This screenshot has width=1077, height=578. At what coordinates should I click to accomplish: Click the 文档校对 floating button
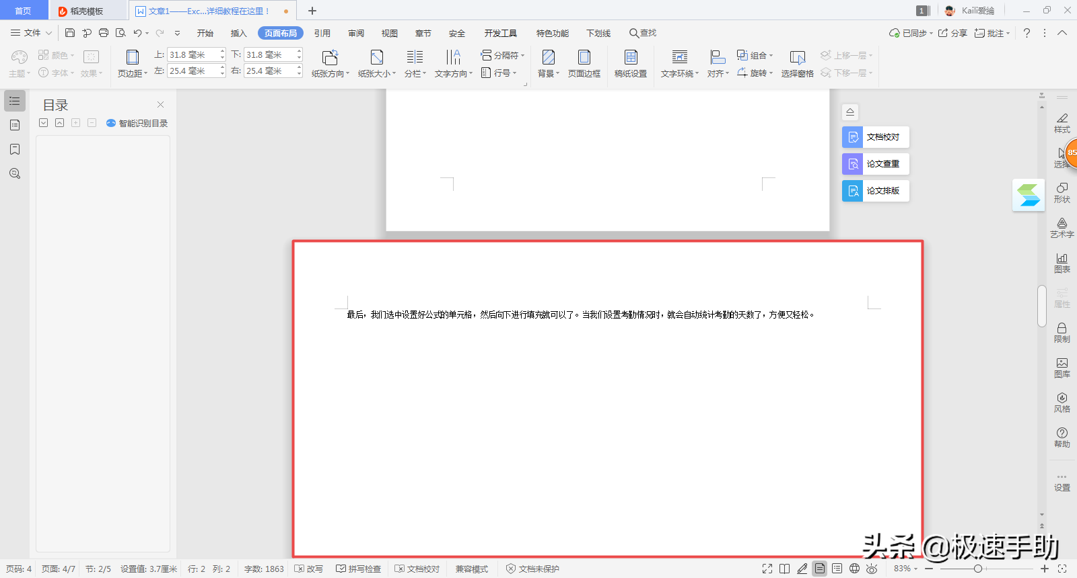coord(876,137)
